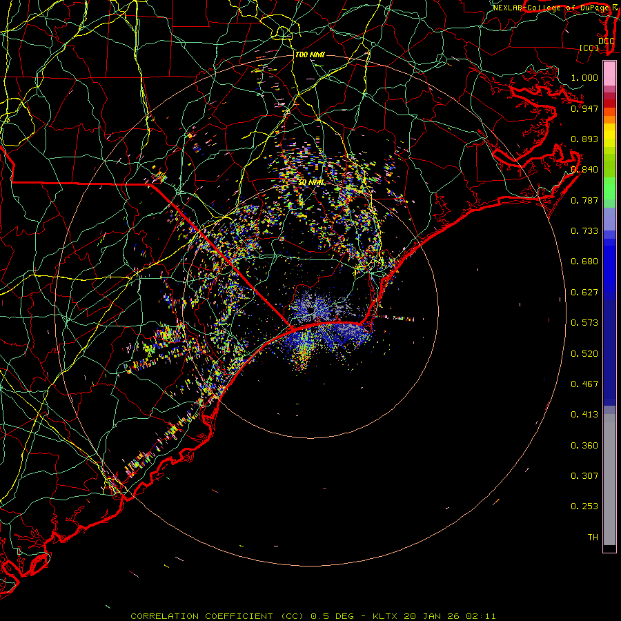The width and height of the screenshot is (621, 621).
Task: Click the DCC product label above the color scale
Action: tap(606, 41)
